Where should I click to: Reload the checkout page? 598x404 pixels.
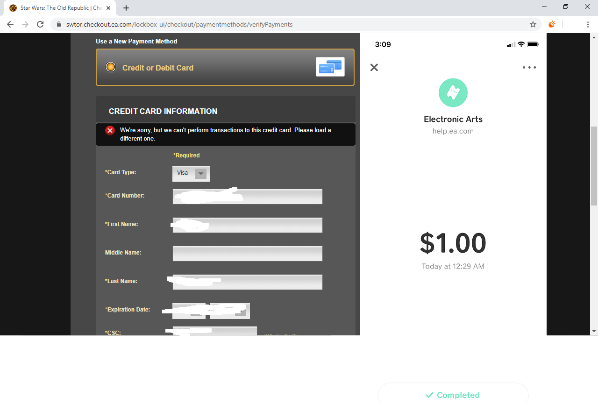(x=40, y=24)
